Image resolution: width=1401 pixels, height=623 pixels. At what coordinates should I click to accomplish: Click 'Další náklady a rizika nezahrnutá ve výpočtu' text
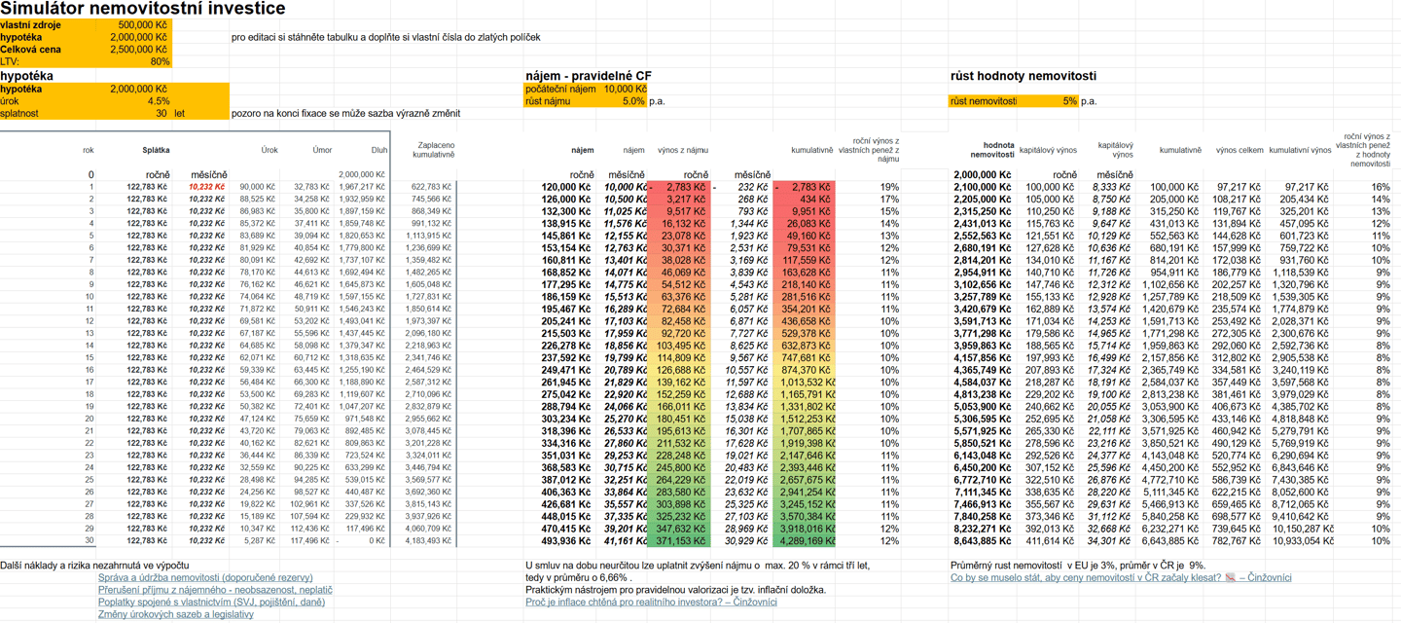coord(95,565)
